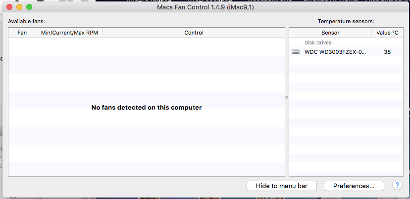Click the splitter handle between panels
This screenshot has height=199, width=410.
(287, 97)
